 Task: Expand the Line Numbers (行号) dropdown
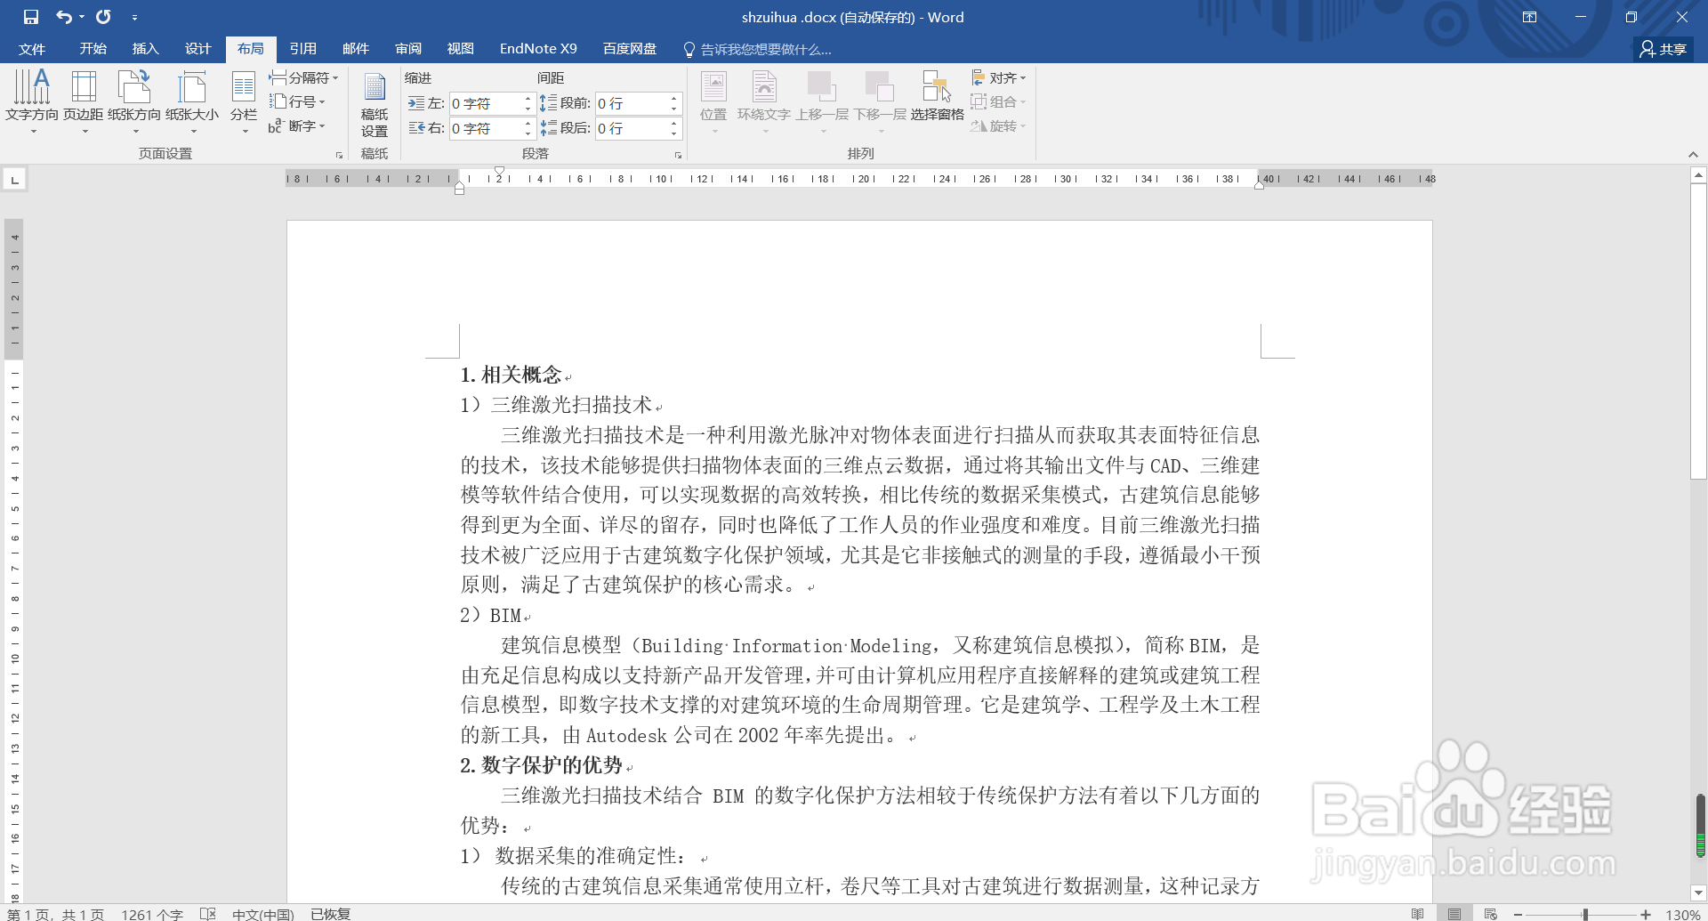pos(298,102)
